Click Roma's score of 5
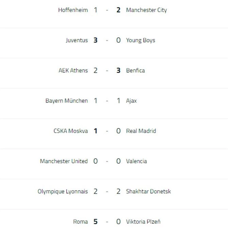 [x=96, y=221]
